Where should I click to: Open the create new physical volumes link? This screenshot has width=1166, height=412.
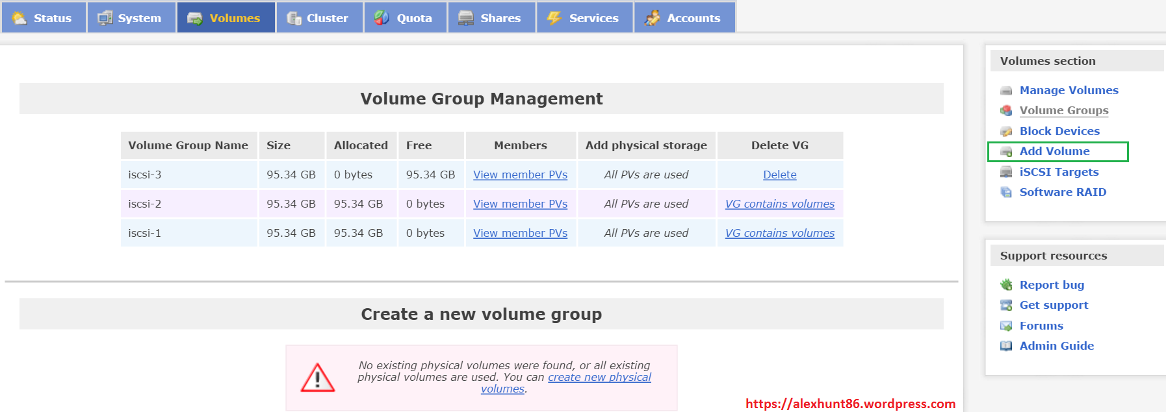[599, 378]
